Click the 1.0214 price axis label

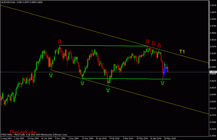[x=213, y=5]
